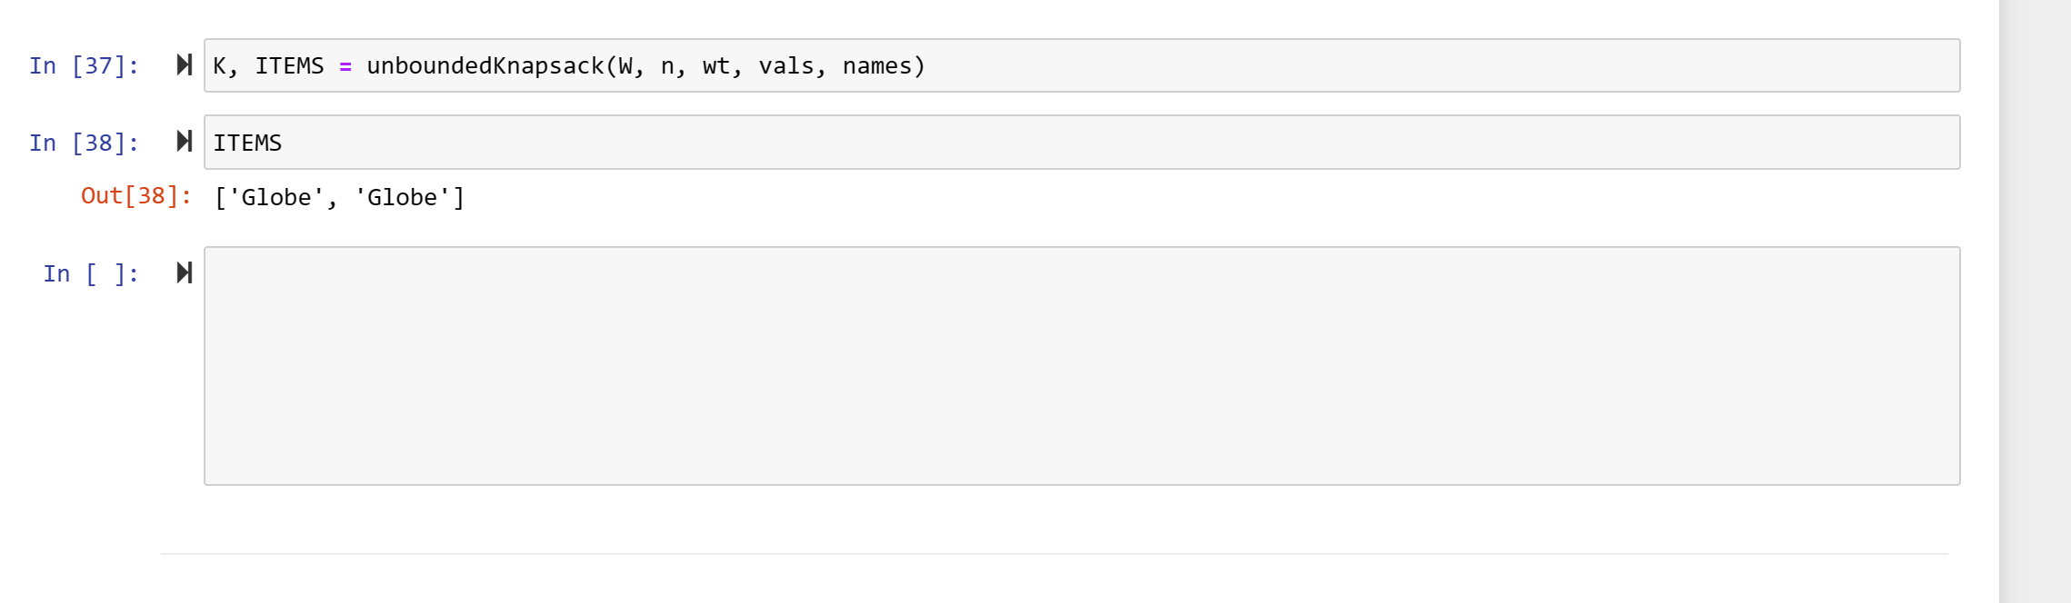Click the variable name ITEMS in cell 37

[291, 64]
